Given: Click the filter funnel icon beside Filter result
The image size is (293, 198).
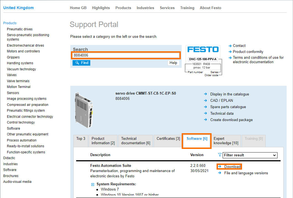Looking at the screenshot, I should (x=220, y=155).
